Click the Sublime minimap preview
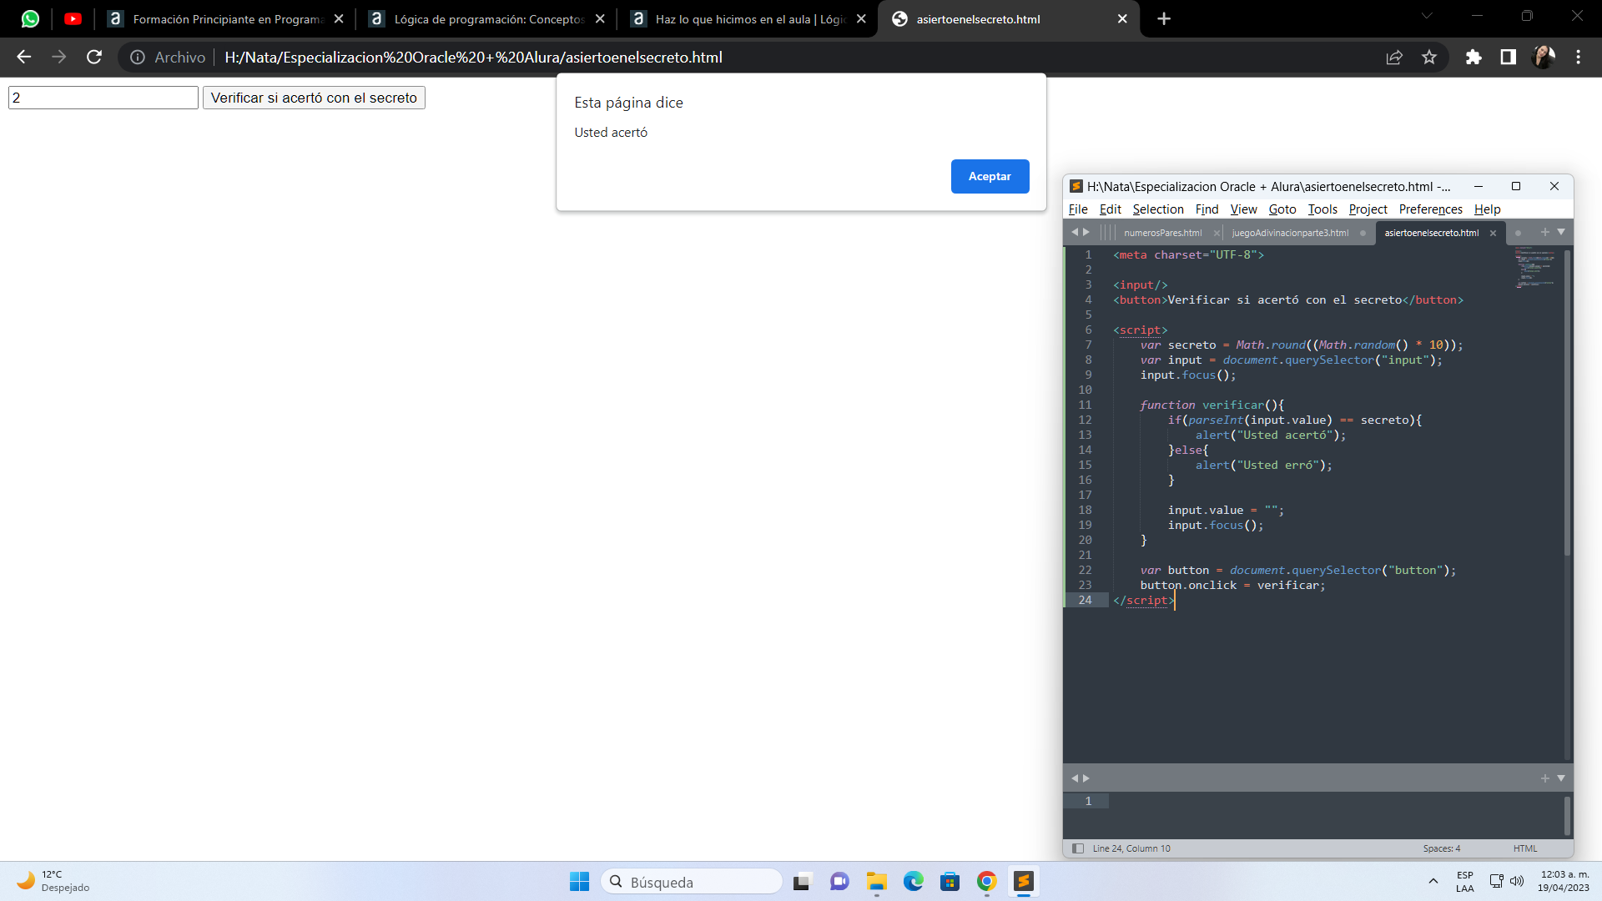 1535,268
